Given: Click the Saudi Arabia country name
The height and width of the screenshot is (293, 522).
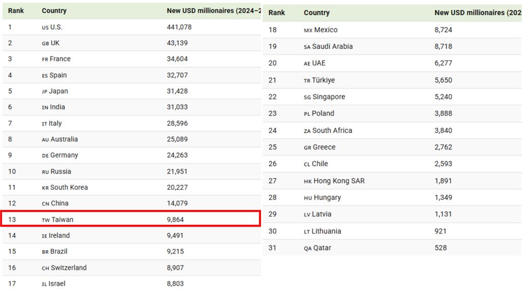Looking at the screenshot, I should point(332,46).
